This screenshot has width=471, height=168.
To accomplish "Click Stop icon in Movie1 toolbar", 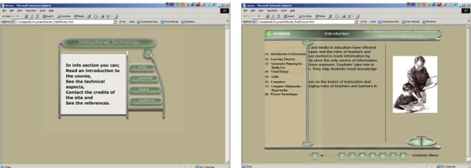I will click(26, 16).
